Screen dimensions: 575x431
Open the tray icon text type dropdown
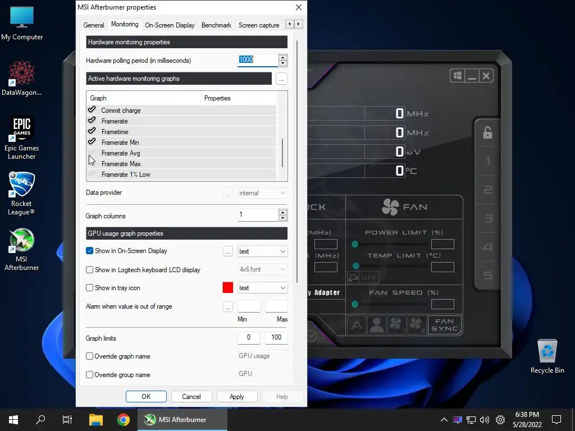coord(262,288)
